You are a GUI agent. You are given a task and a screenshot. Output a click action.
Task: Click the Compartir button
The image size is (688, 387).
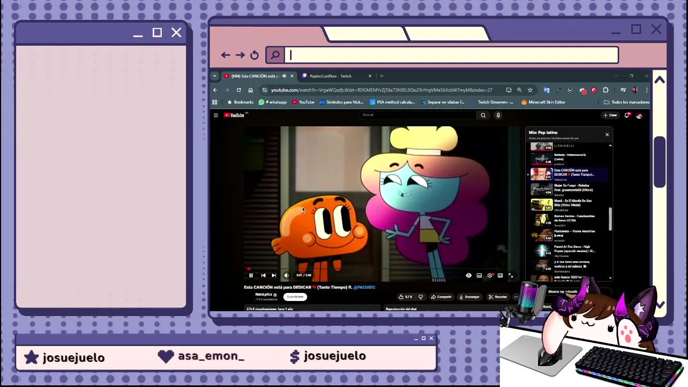[x=441, y=297]
